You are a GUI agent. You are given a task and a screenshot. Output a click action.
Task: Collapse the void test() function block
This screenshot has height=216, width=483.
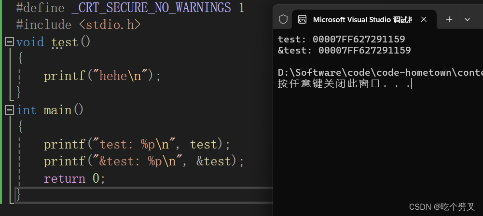coord(10,42)
